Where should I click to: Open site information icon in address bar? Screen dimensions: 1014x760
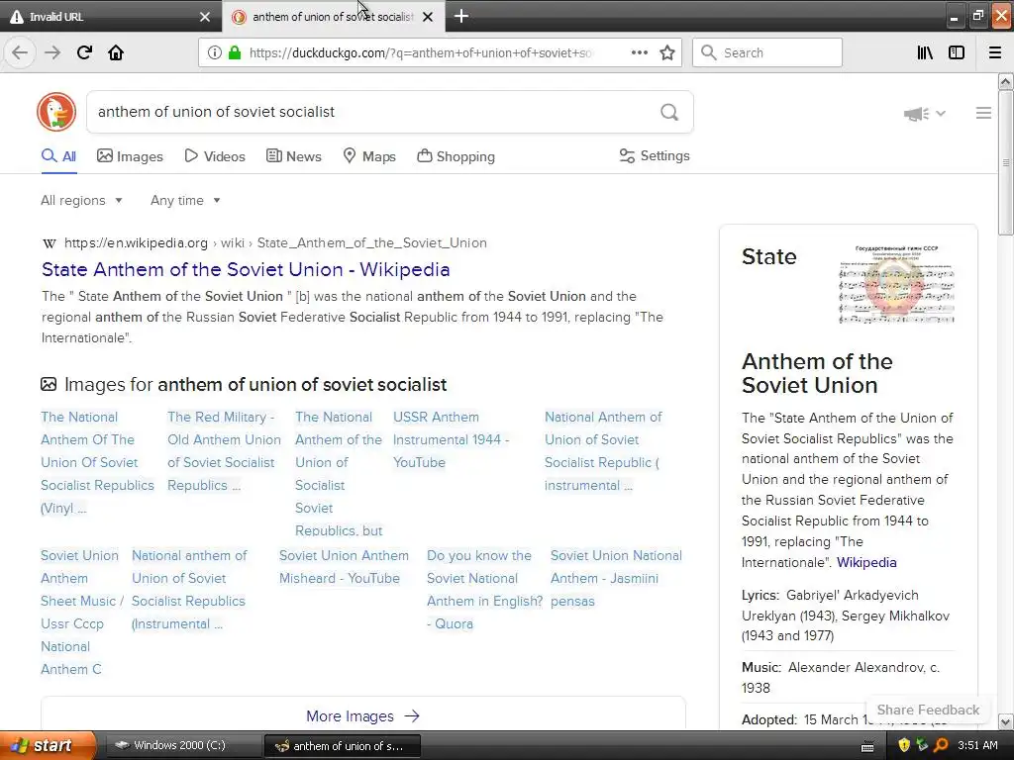tap(214, 53)
